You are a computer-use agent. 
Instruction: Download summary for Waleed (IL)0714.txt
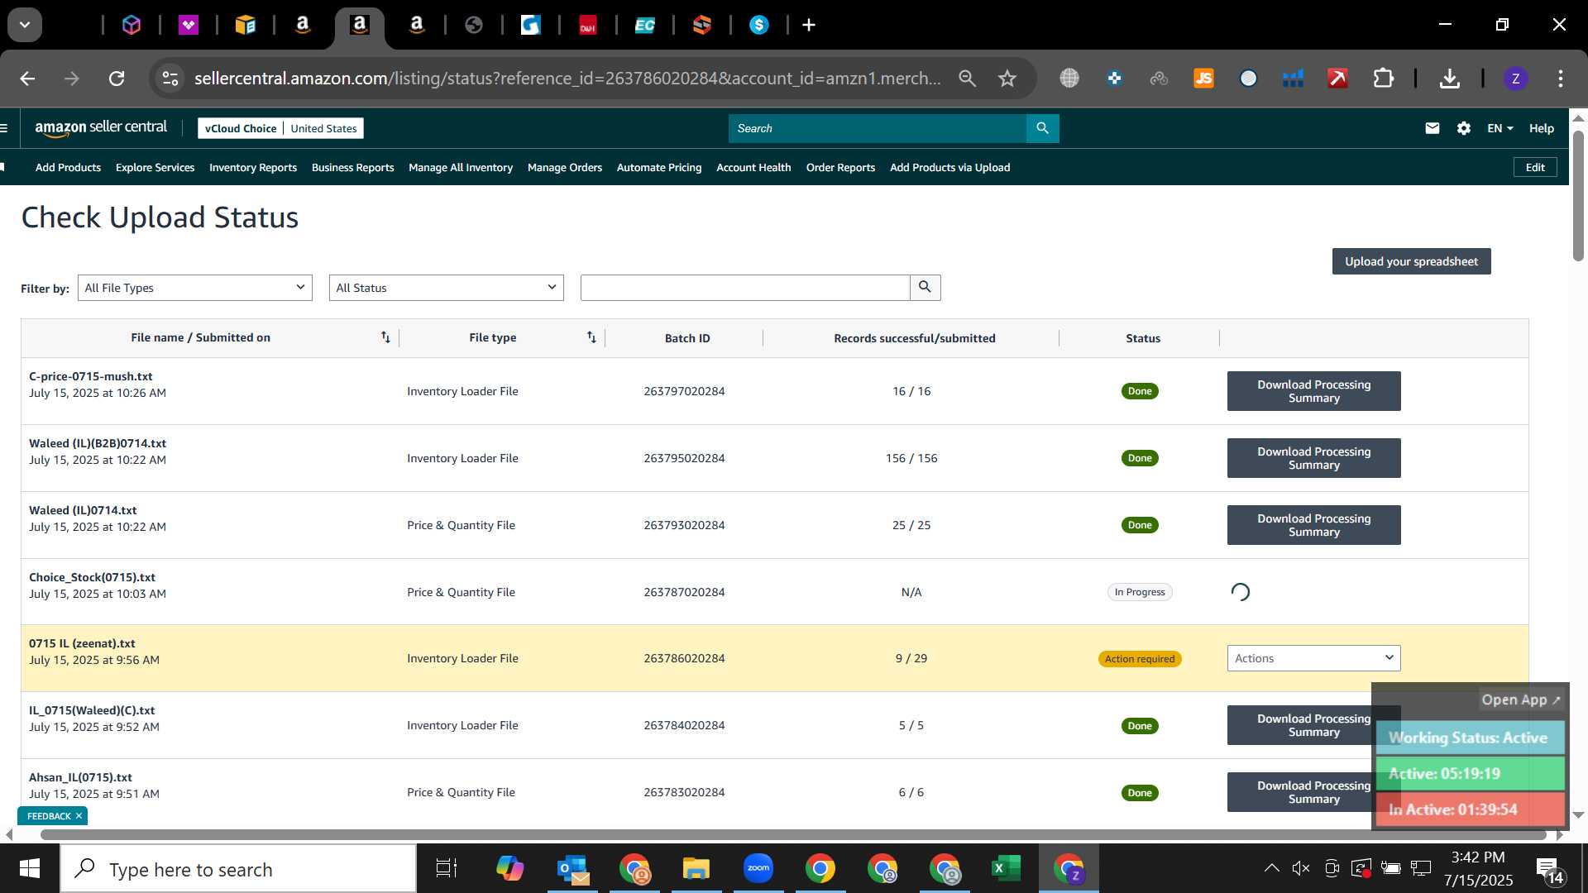pos(1313,525)
